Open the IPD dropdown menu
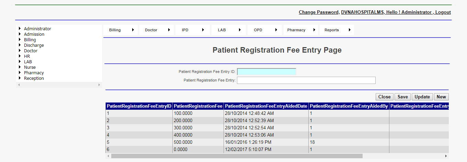 pyautogui.click(x=193, y=30)
